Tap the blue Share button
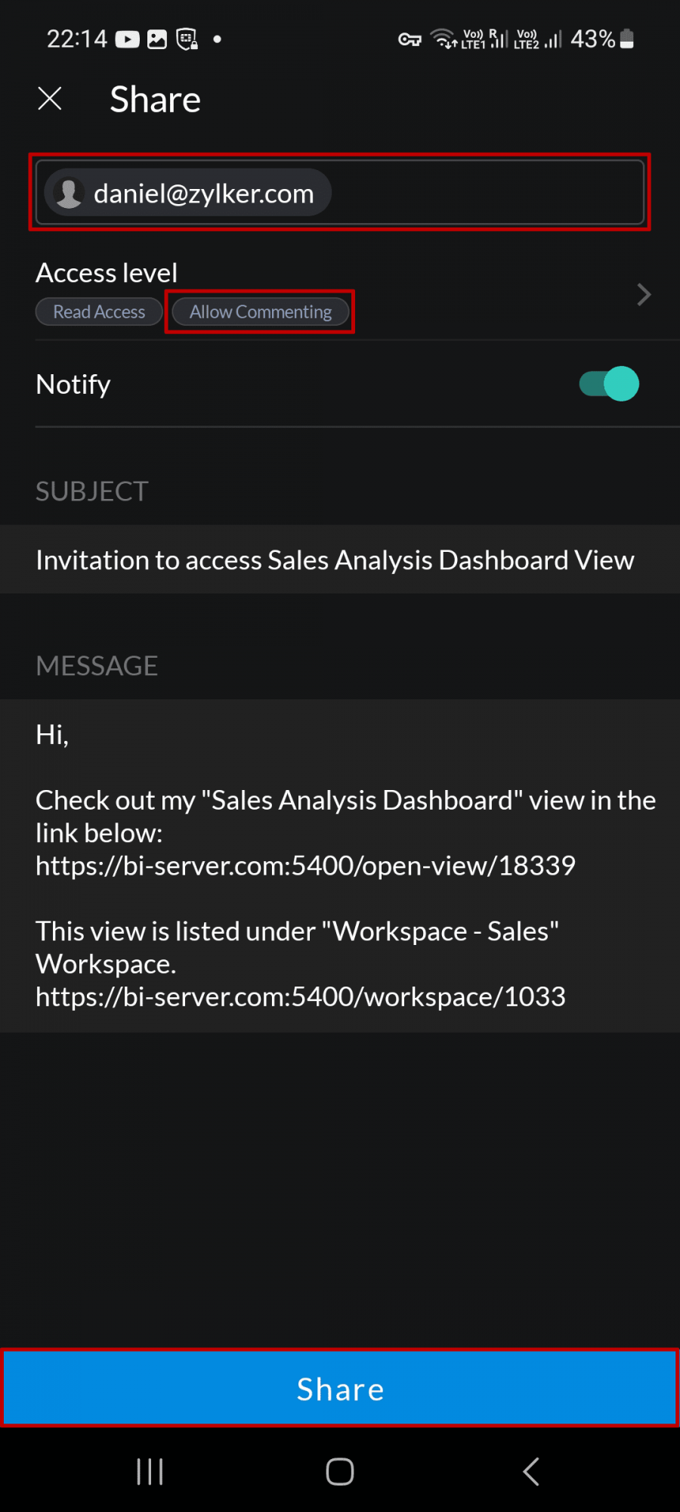The width and height of the screenshot is (680, 1512). tap(340, 1389)
